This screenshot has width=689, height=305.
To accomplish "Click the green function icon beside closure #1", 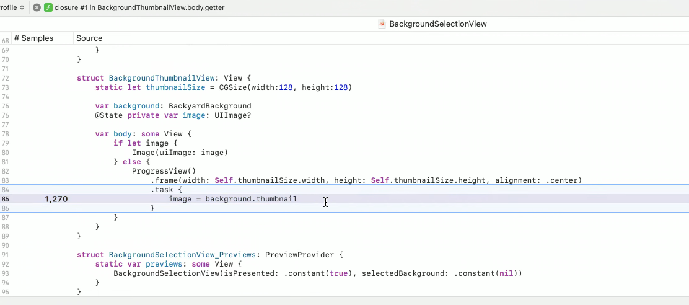I will click(x=48, y=7).
